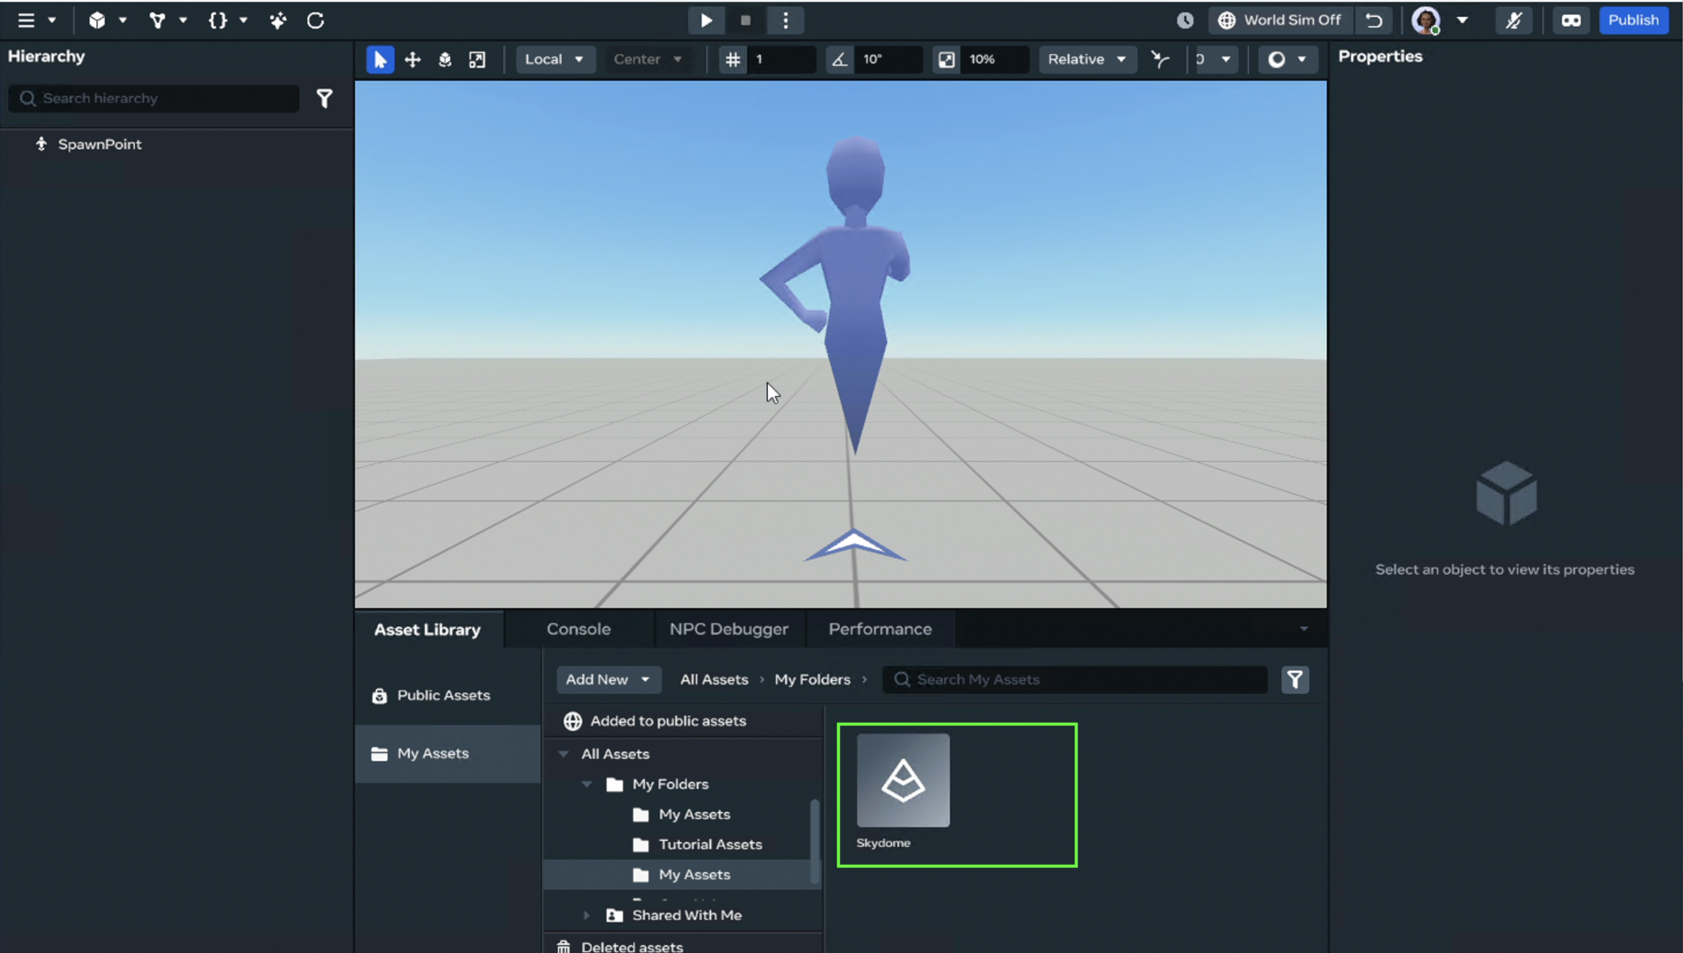Select the Skydome asset thumbnail
This screenshot has height=953, width=1683.
click(x=903, y=780)
